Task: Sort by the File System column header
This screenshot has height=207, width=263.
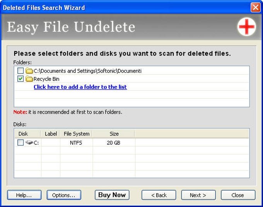Action: 76,134
